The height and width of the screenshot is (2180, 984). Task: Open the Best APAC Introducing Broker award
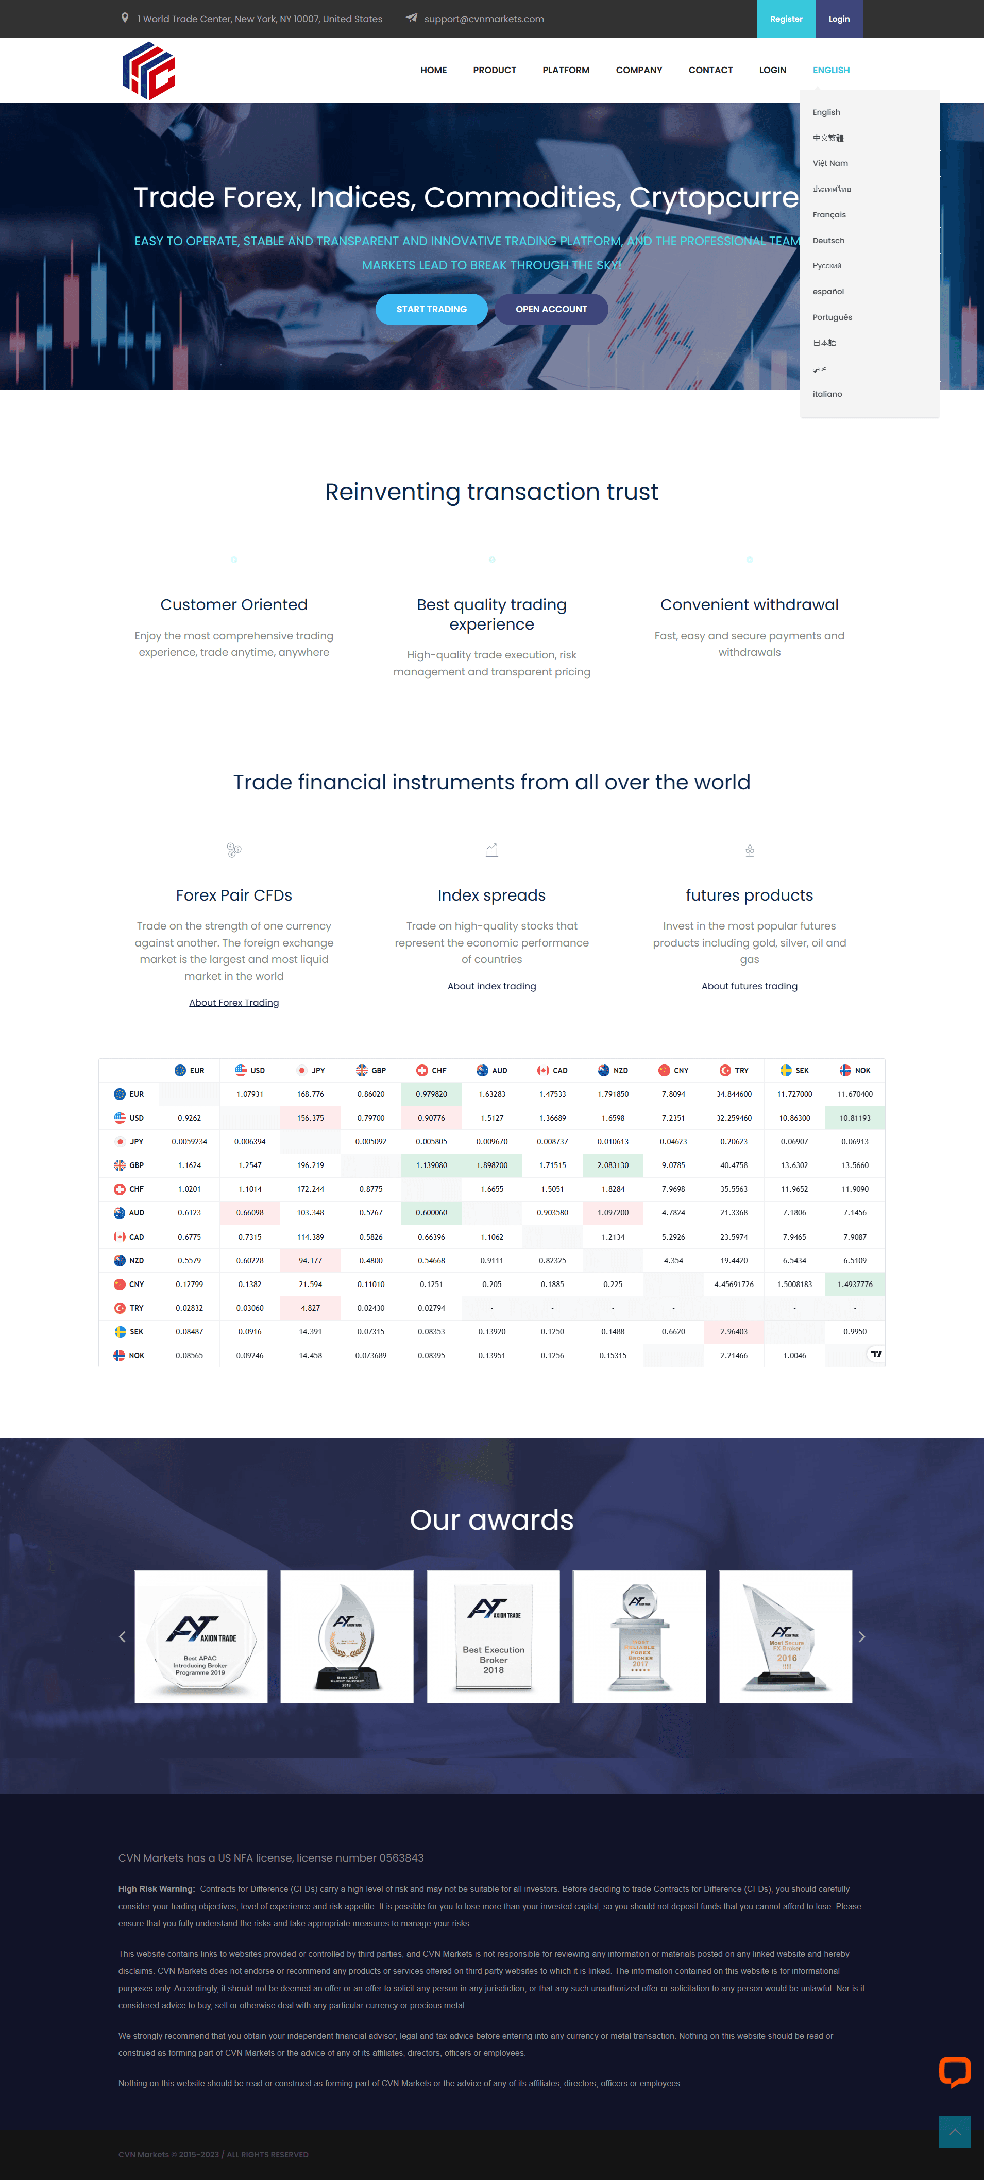201,1636
